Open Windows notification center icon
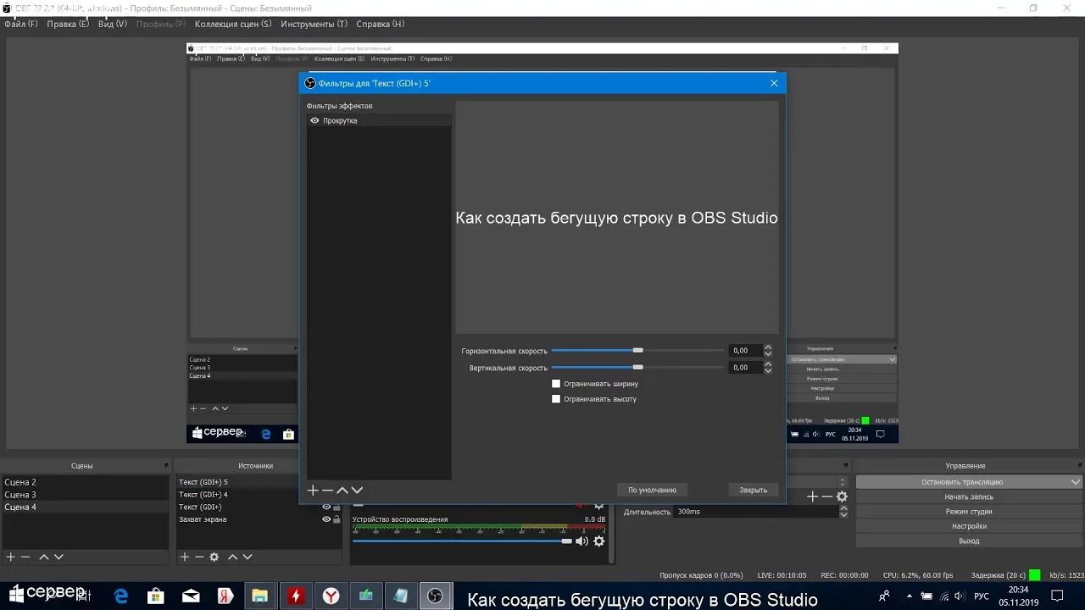The width and height of the screenshot is (1085, 610). (x=1057, y=596)
